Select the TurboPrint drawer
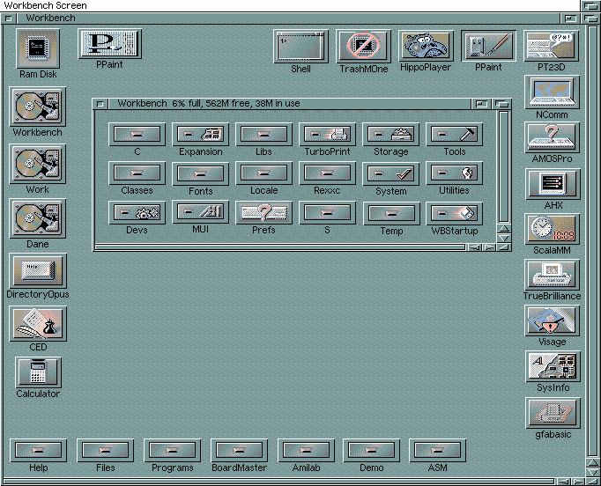The height and width of the screenshot is (486, 601). click(327, 135)
